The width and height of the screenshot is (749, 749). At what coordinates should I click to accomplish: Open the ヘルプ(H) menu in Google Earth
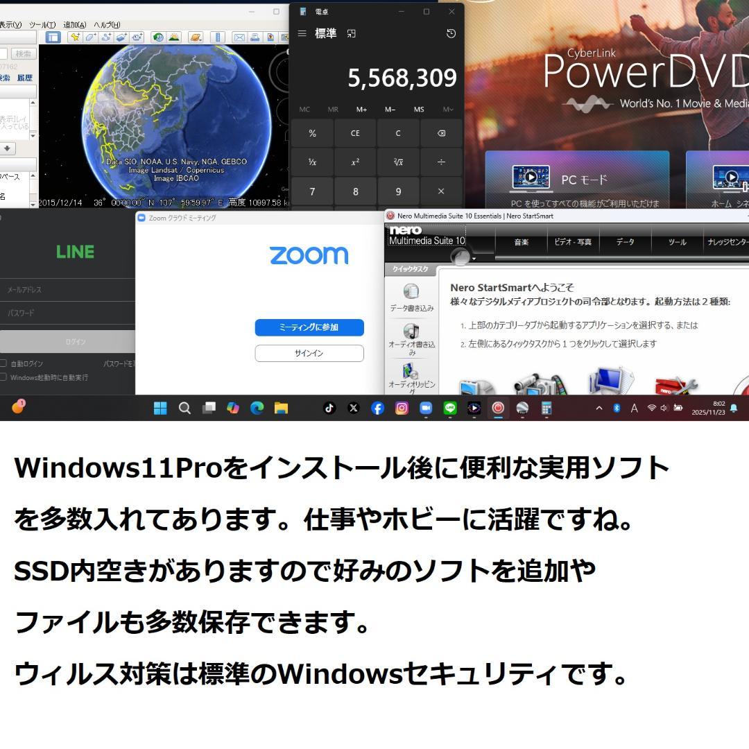pos(107,25)
